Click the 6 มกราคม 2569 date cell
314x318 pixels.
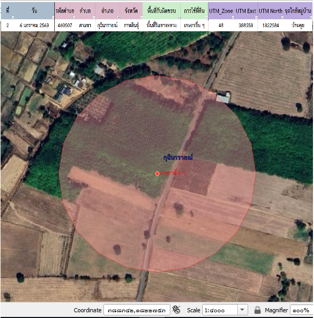tap(34, 25)
